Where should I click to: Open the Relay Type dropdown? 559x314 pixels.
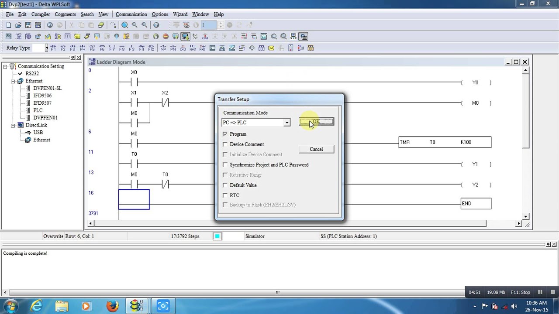point(46,48)
